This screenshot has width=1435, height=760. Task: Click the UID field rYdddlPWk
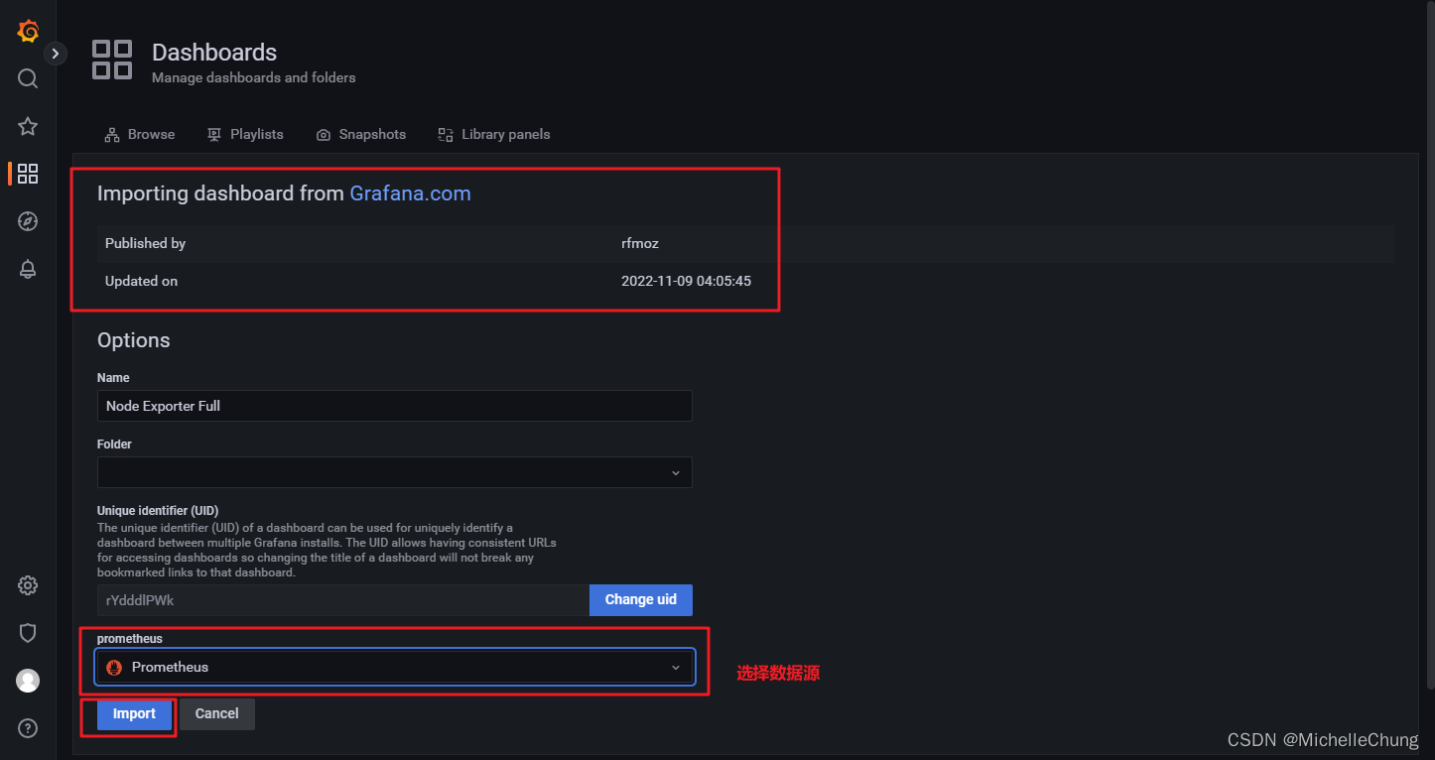[x=343, y=600]
